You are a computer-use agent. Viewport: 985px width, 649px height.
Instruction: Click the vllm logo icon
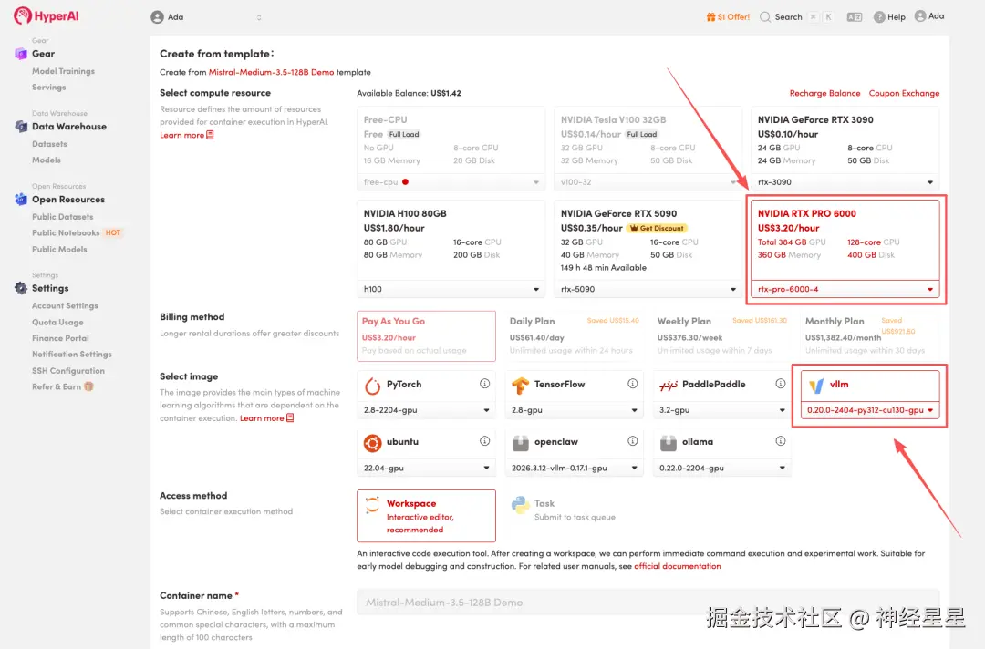[x=816, y=386]
